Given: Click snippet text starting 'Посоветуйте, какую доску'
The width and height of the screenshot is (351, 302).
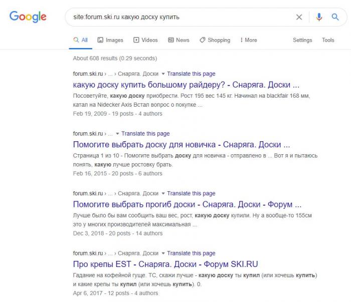Looking at the screenshot, I should [x=192, y=100].
